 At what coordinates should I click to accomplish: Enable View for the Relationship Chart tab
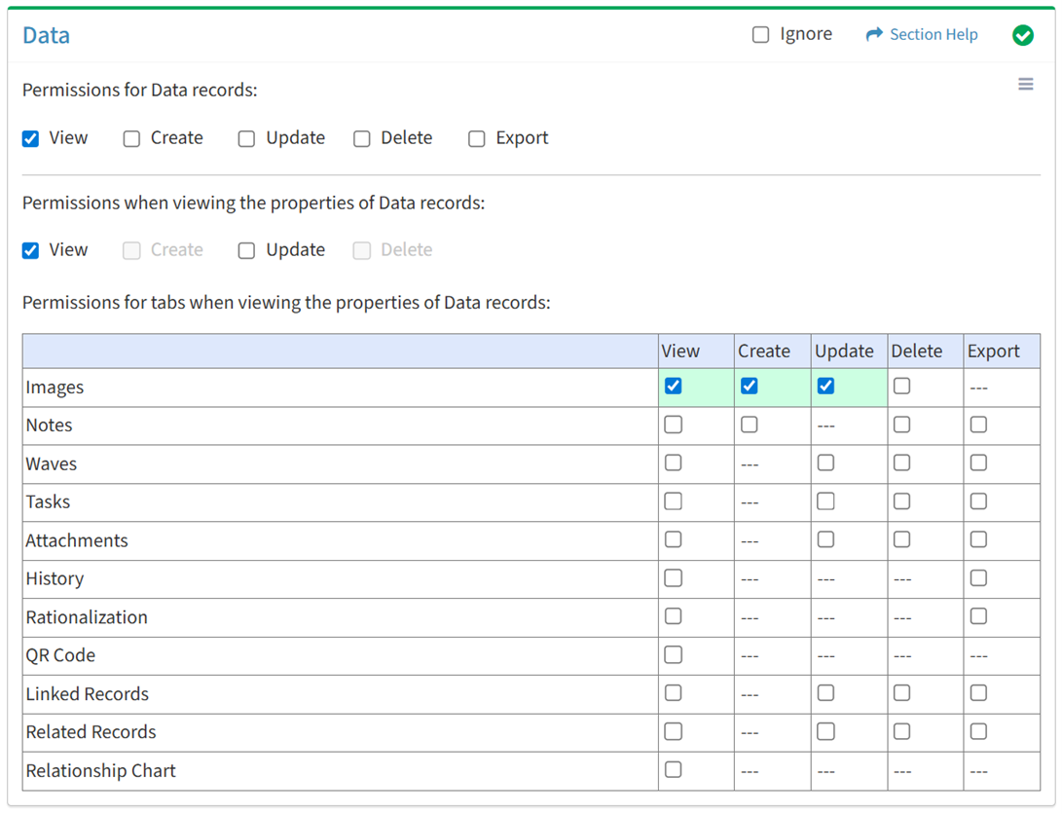(673, 770)
